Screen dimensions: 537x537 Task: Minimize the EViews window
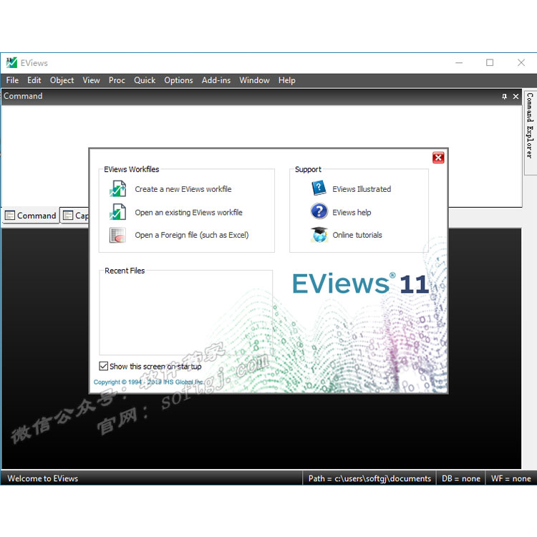[459, 63]
